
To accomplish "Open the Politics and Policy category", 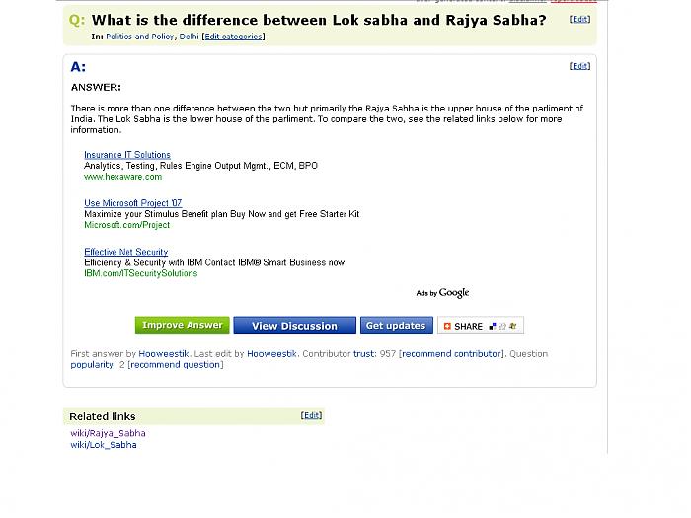I will point(140,37).
